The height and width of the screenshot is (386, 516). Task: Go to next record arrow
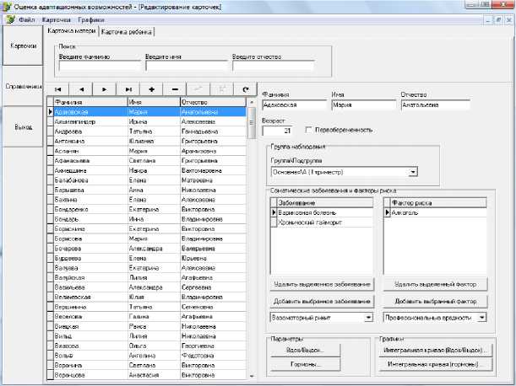coord(104,88)
